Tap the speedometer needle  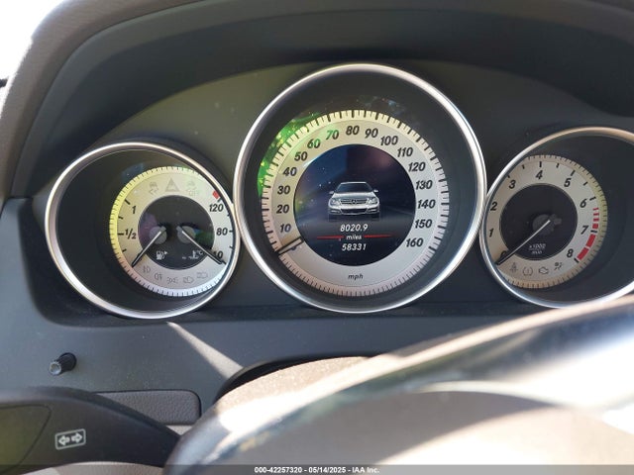289,245
